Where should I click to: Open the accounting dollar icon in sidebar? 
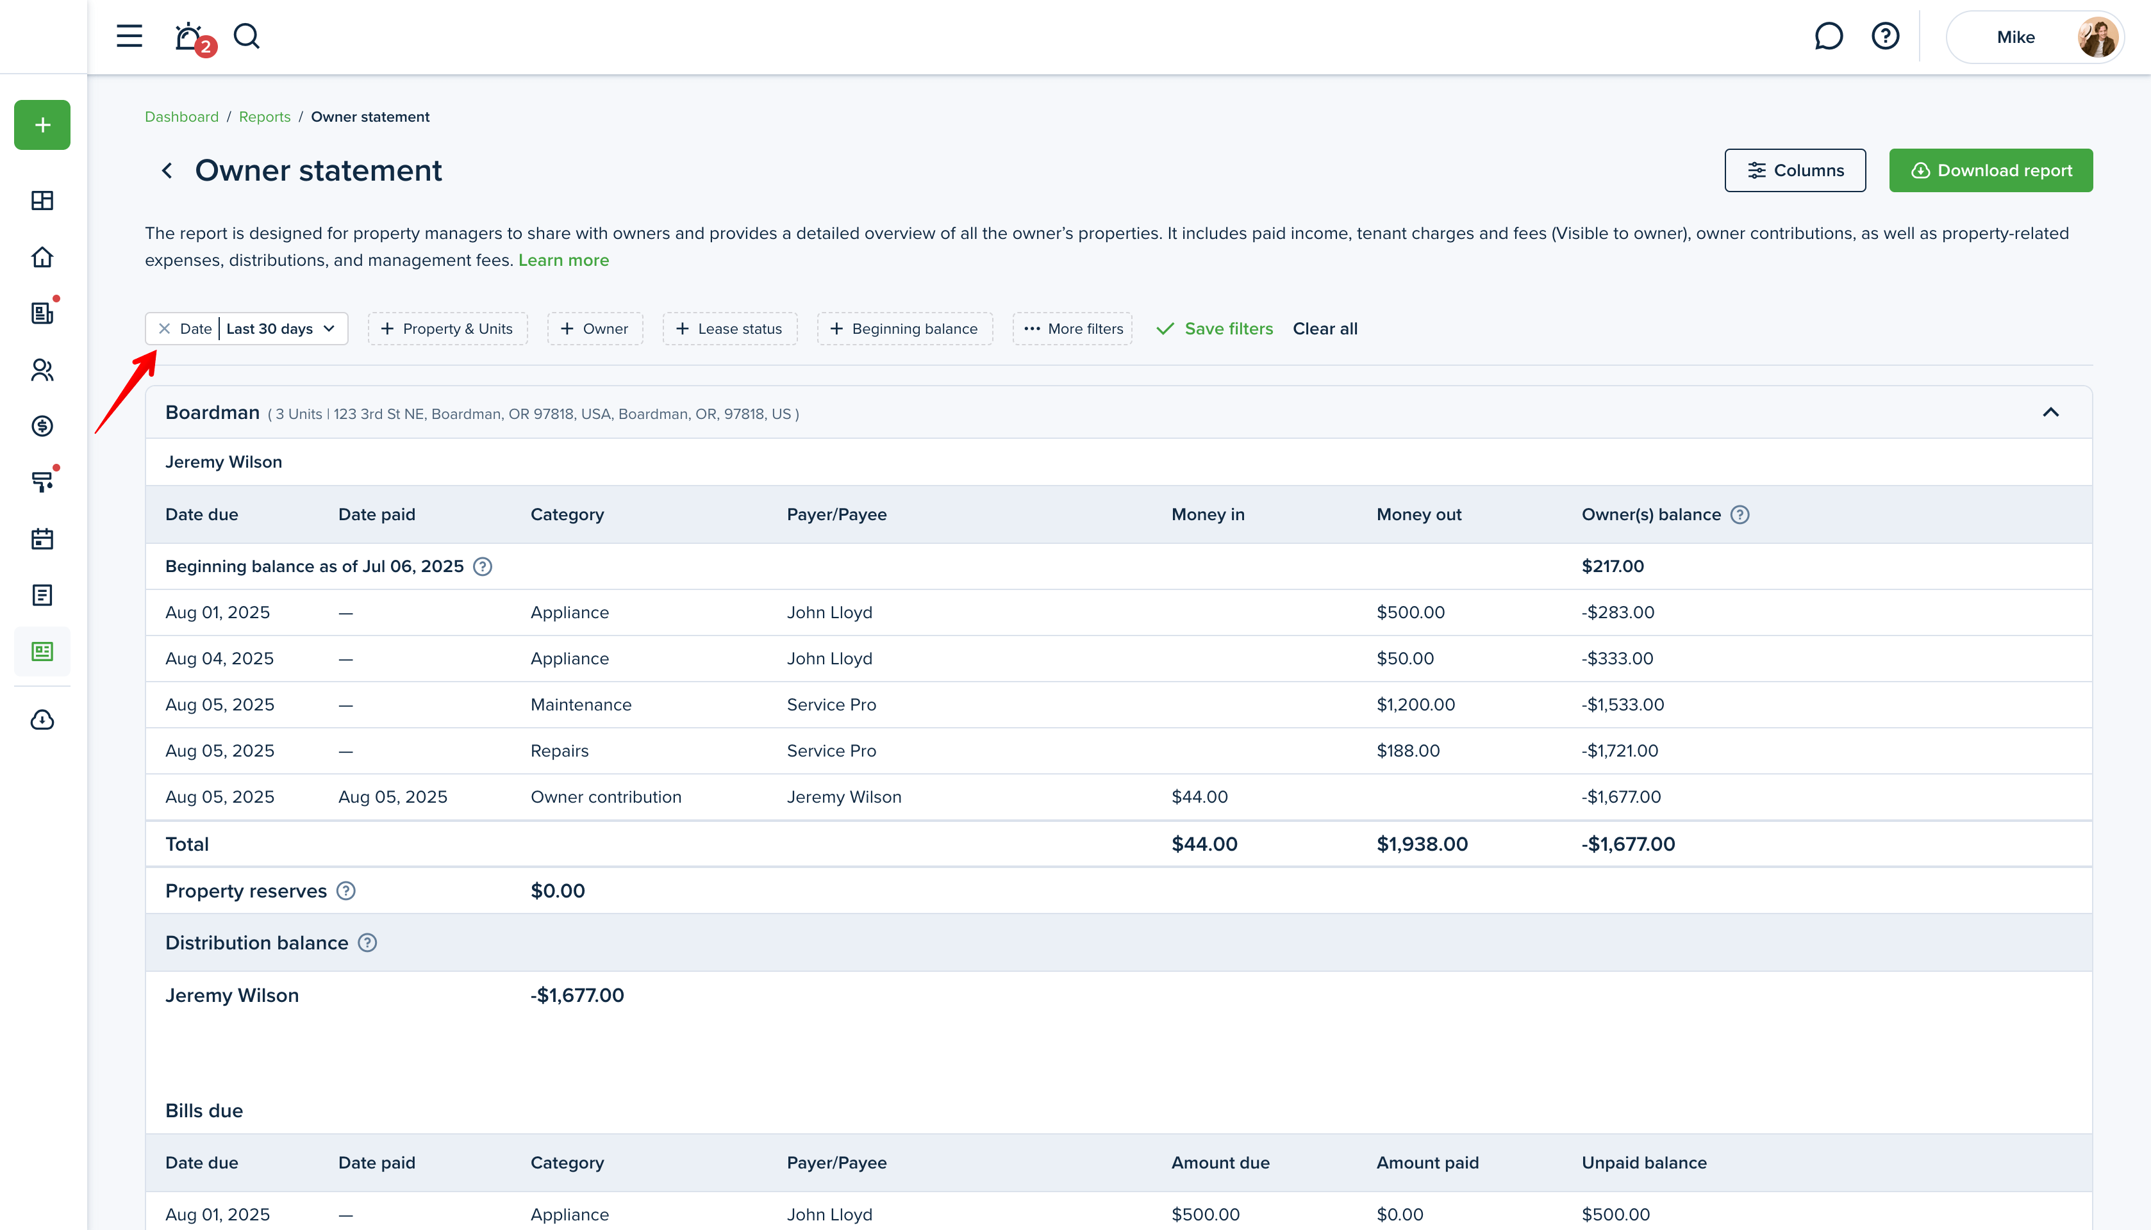point(42,426)
